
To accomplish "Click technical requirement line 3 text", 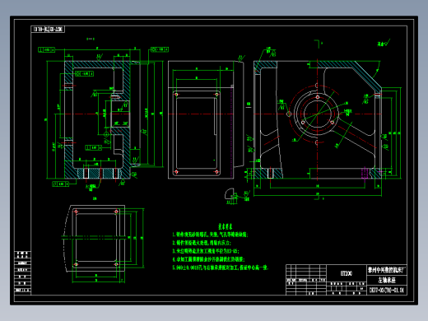I will click(206, 251).
